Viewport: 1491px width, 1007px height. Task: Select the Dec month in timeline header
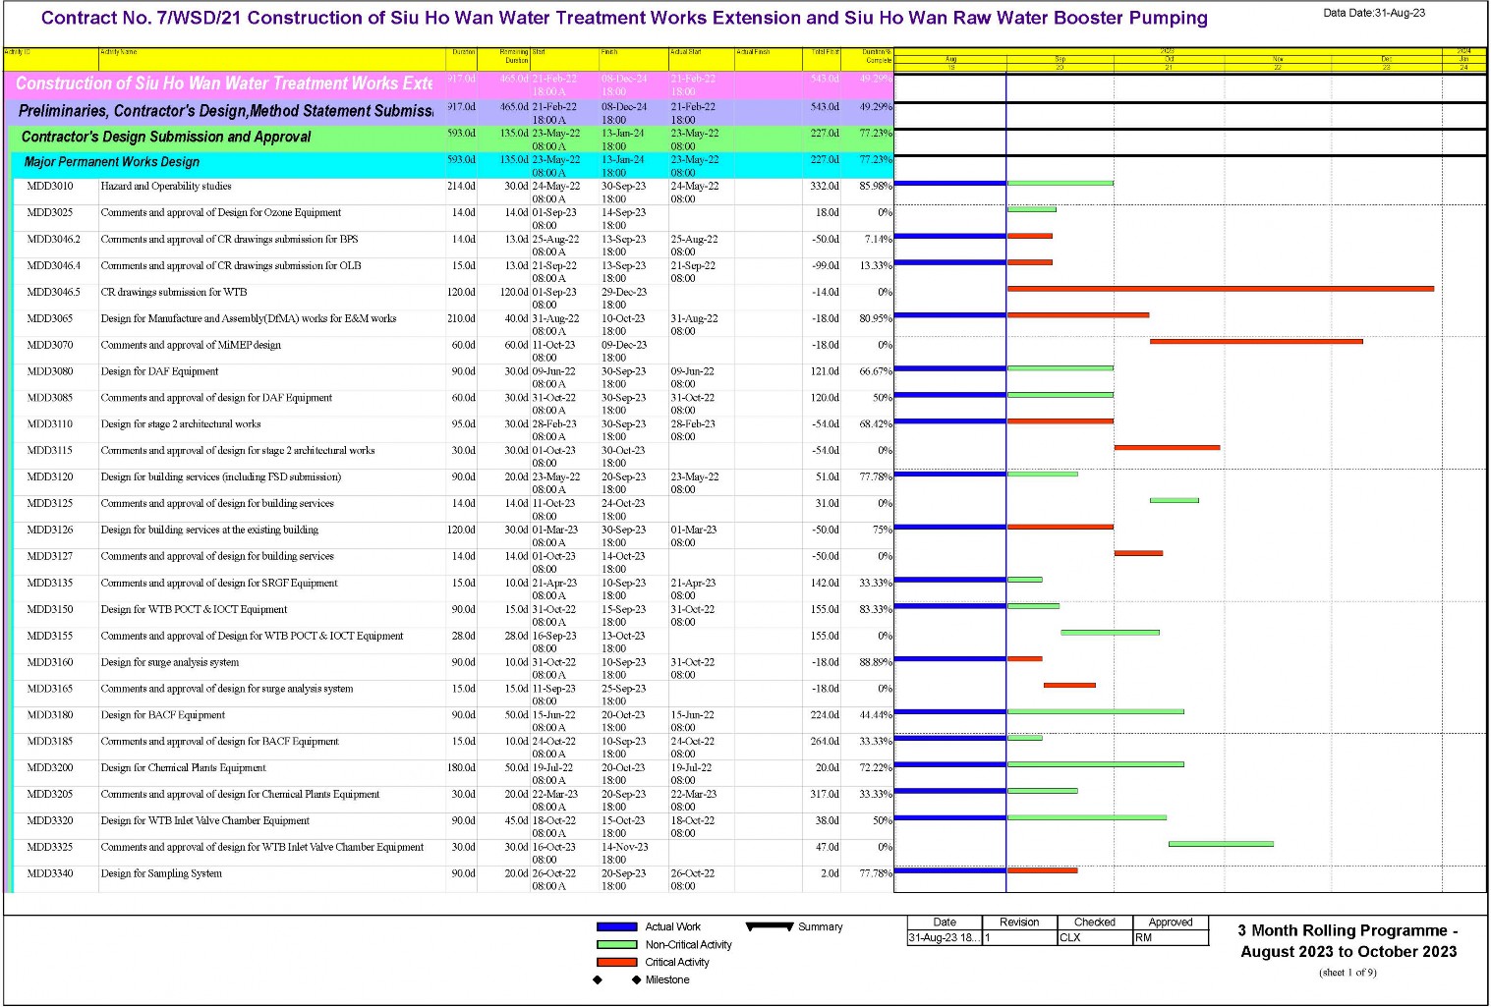[x=1387, y=59]
